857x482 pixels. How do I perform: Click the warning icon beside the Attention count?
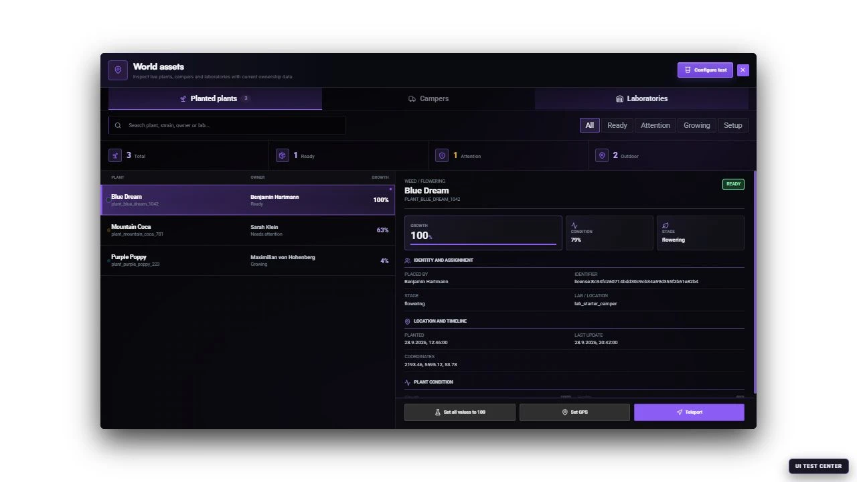click(x=442, y=155)
